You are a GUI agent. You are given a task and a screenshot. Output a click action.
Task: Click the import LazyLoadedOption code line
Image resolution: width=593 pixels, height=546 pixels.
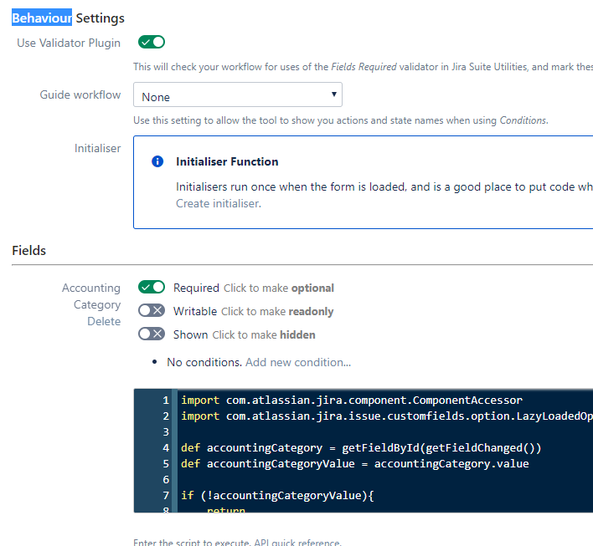386,416
